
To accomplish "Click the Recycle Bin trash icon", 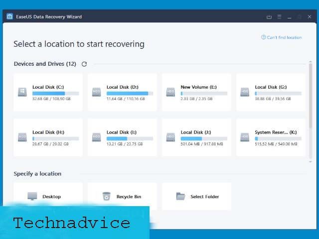I will point(106,196).
